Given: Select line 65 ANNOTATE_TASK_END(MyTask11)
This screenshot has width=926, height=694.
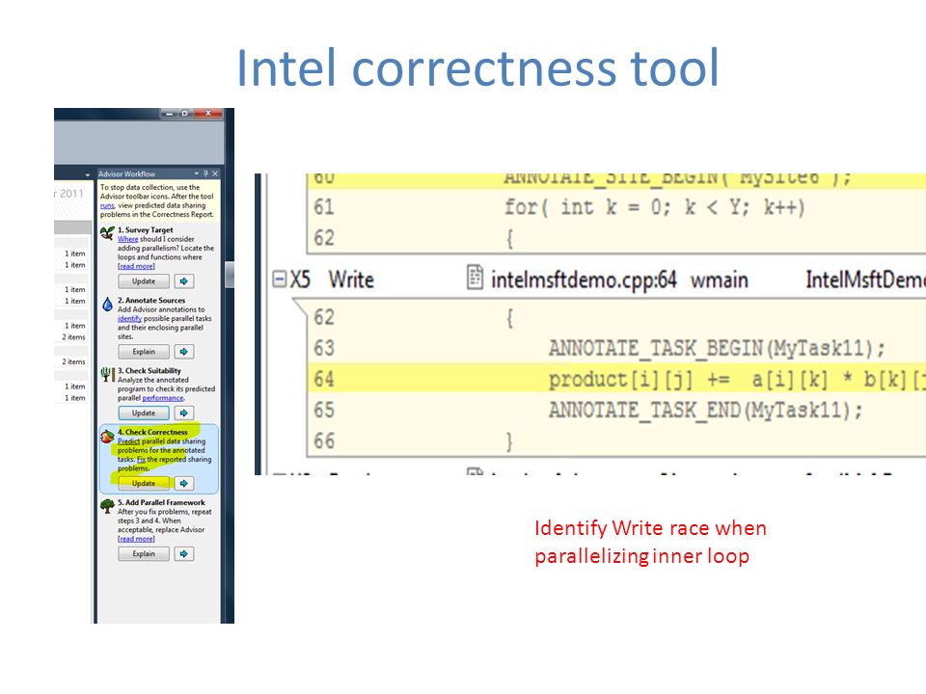Looking at the screenshot, I should point(616,411).
